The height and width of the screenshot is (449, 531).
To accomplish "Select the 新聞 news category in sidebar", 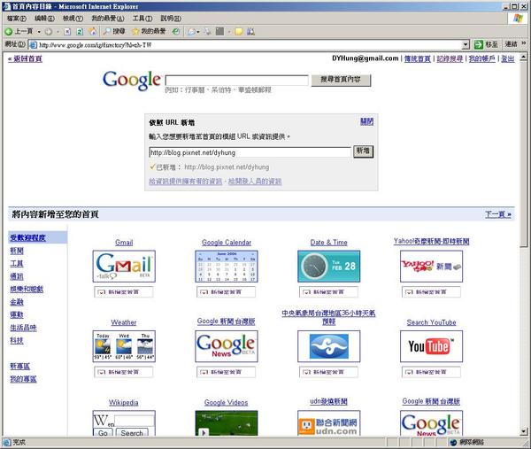I will click(x=17, y=251).
